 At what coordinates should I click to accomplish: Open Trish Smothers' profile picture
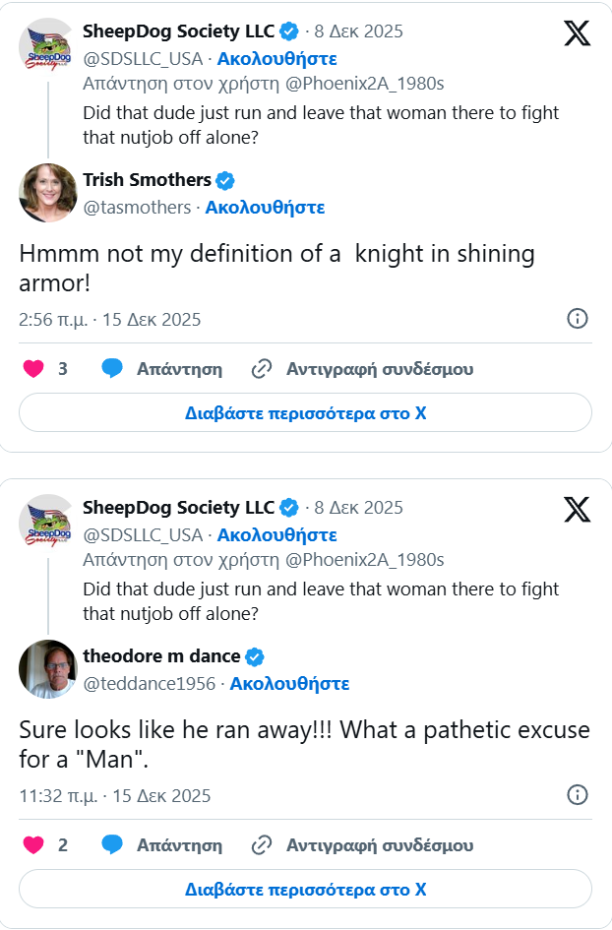click(47, 192)
